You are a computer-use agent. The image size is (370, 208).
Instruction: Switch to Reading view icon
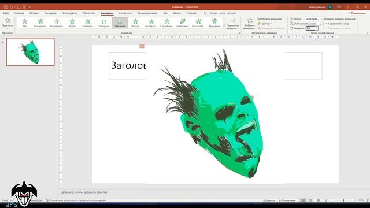point(319,200)
